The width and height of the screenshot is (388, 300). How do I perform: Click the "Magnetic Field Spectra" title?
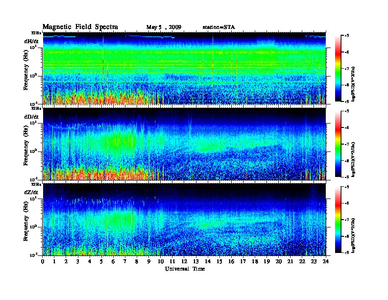(80, 27)
